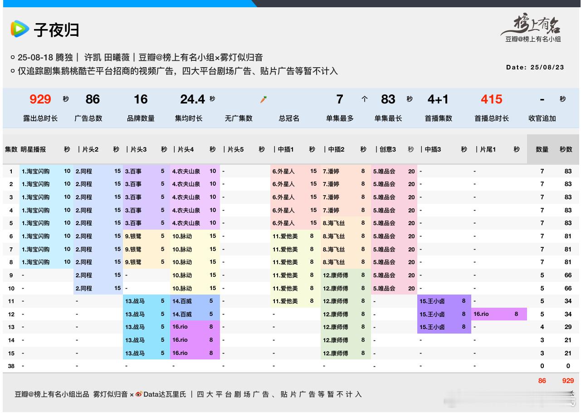Select the 创意3 column header
This screenshot has width=581, height=413.
(x=388, y=149)
